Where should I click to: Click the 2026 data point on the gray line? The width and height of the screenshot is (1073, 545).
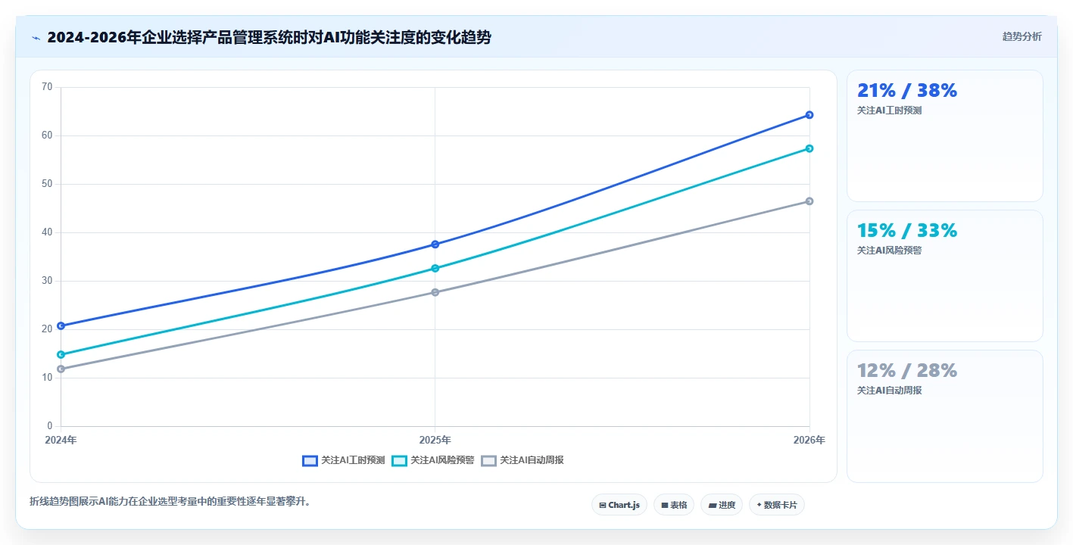coord(809,201)
